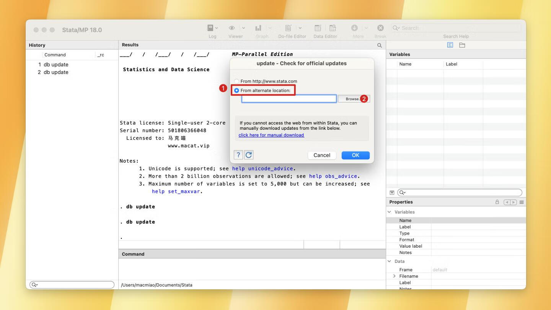551x310 pixels.
Task: Open 'help unicode_advice' link in Results
Action: [262, 168]
